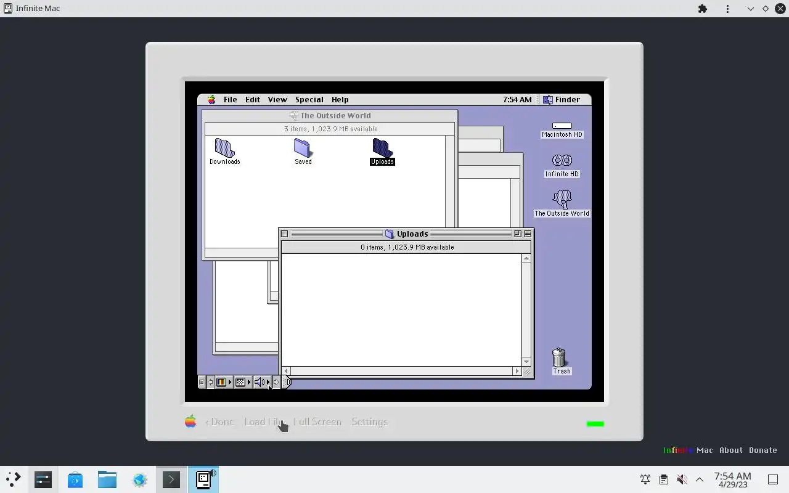The width and height of the screenshot is (789, 493).
Task: Open the View menu
Action: click(x=277, y=100)
